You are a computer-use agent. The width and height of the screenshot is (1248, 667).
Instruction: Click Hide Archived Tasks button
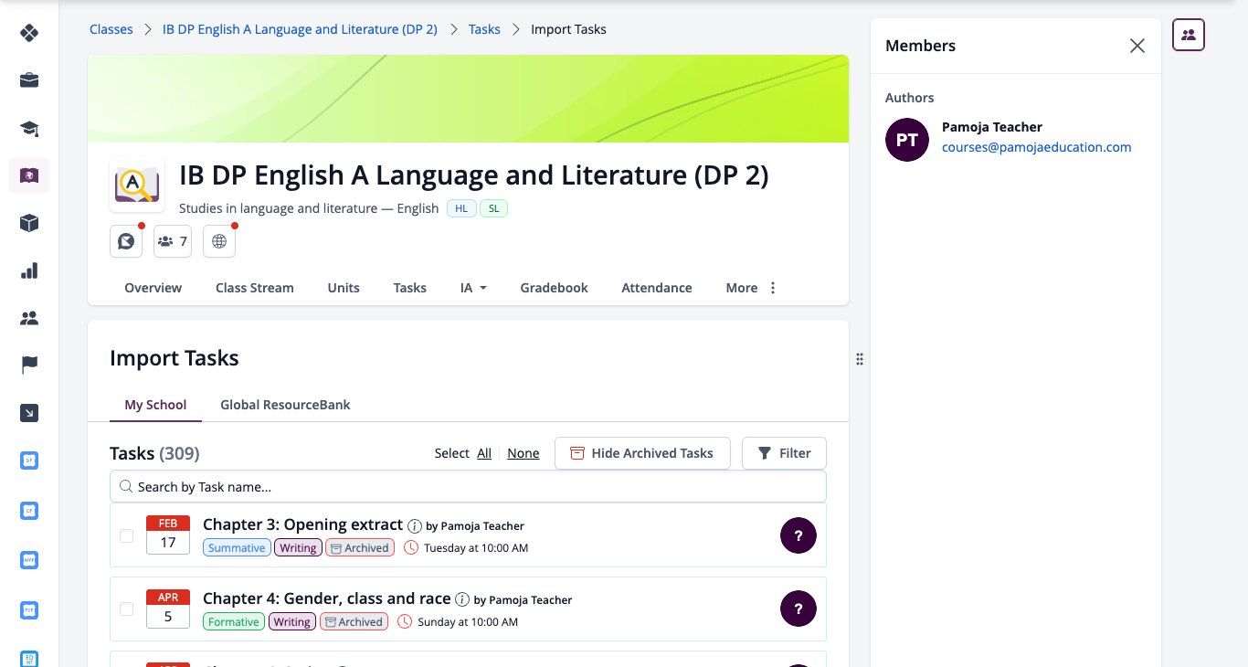point(642,453)
